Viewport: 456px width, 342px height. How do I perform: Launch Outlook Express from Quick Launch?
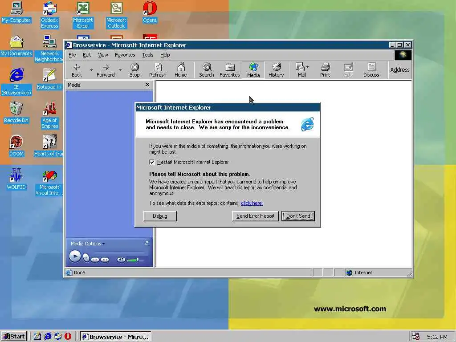58,337
